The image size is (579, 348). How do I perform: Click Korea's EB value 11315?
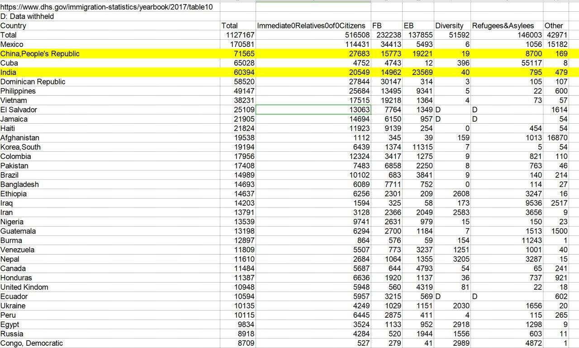point(418,147)
